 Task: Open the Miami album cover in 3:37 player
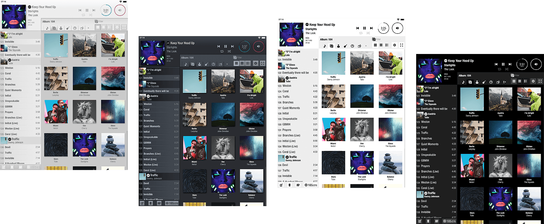(194, 147)
